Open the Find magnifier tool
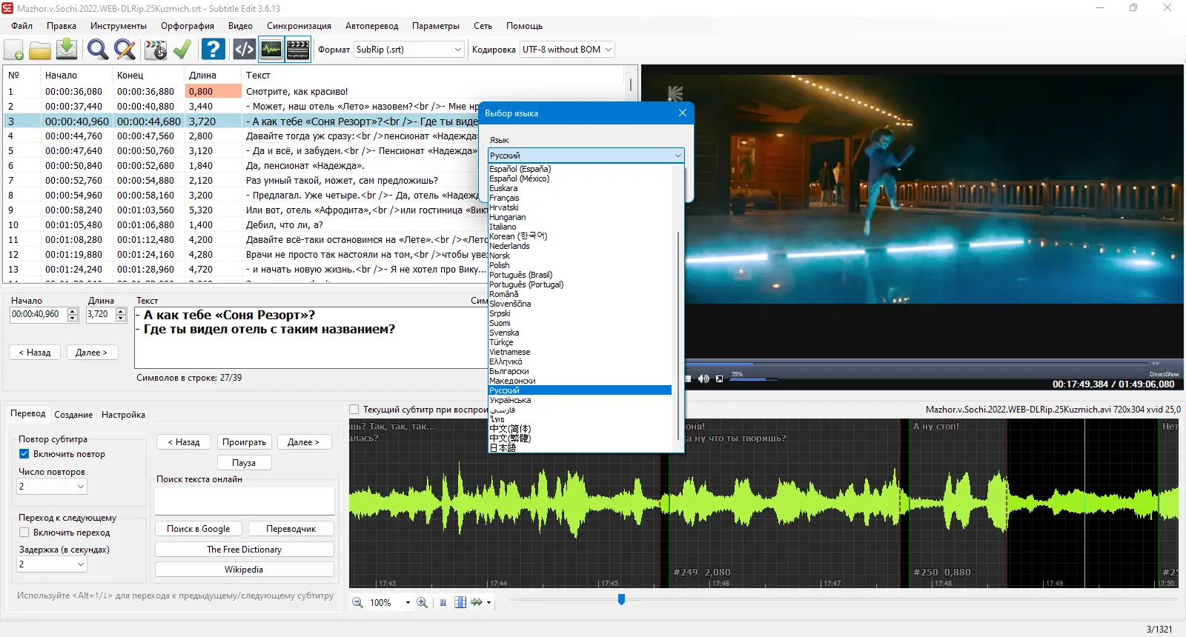The width and height of the screenshot is (1186, 637). coord(97,50)
